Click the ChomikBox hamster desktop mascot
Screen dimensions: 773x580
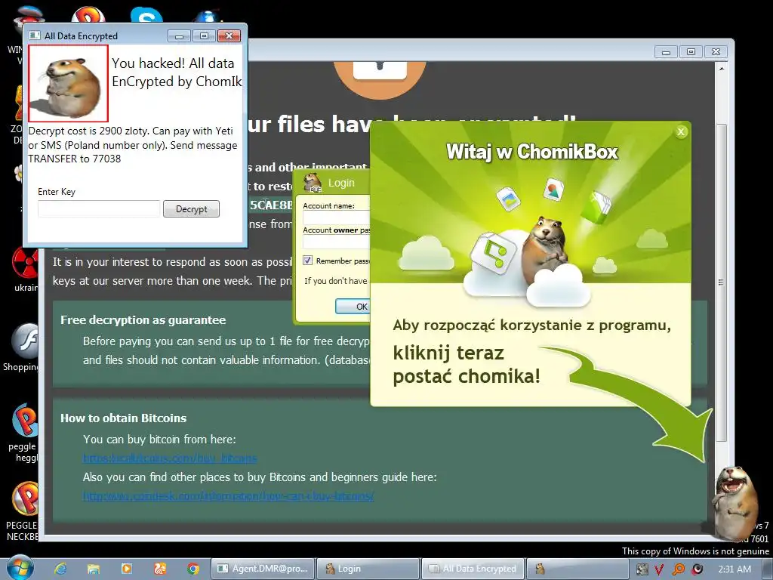[x=735, y=503]
